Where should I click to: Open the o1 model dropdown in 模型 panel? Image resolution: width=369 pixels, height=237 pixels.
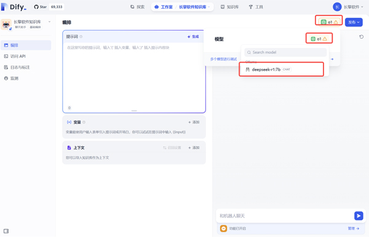(319, 39)
